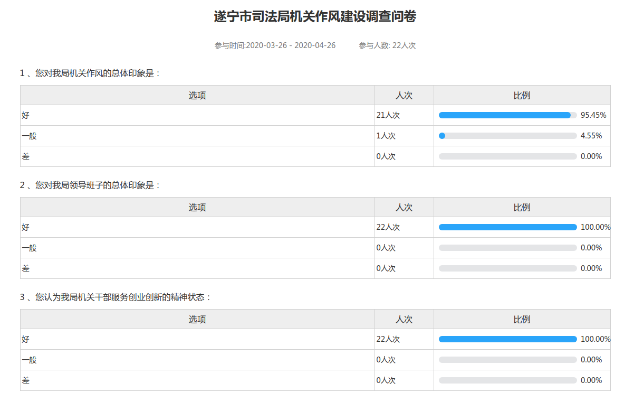This screenshot has height=402, width=624.
Task: Click the survey title heading at top
Action: 315,17
